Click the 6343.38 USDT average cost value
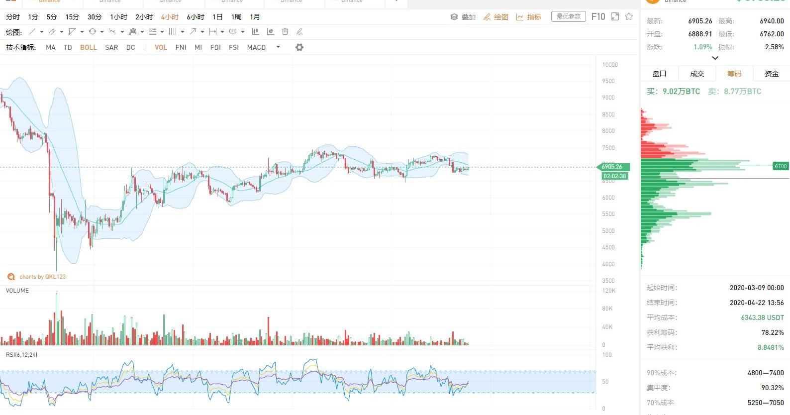The image size is (790, 415). pos(762,317)
